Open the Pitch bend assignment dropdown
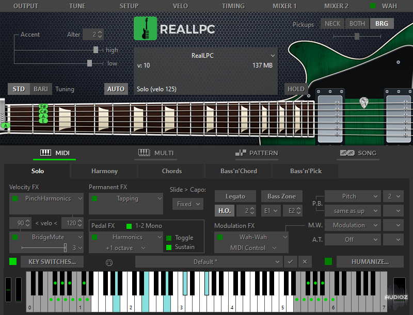This screenshot has width=413, height=315. pyautogui.click(x=353, y=196)
